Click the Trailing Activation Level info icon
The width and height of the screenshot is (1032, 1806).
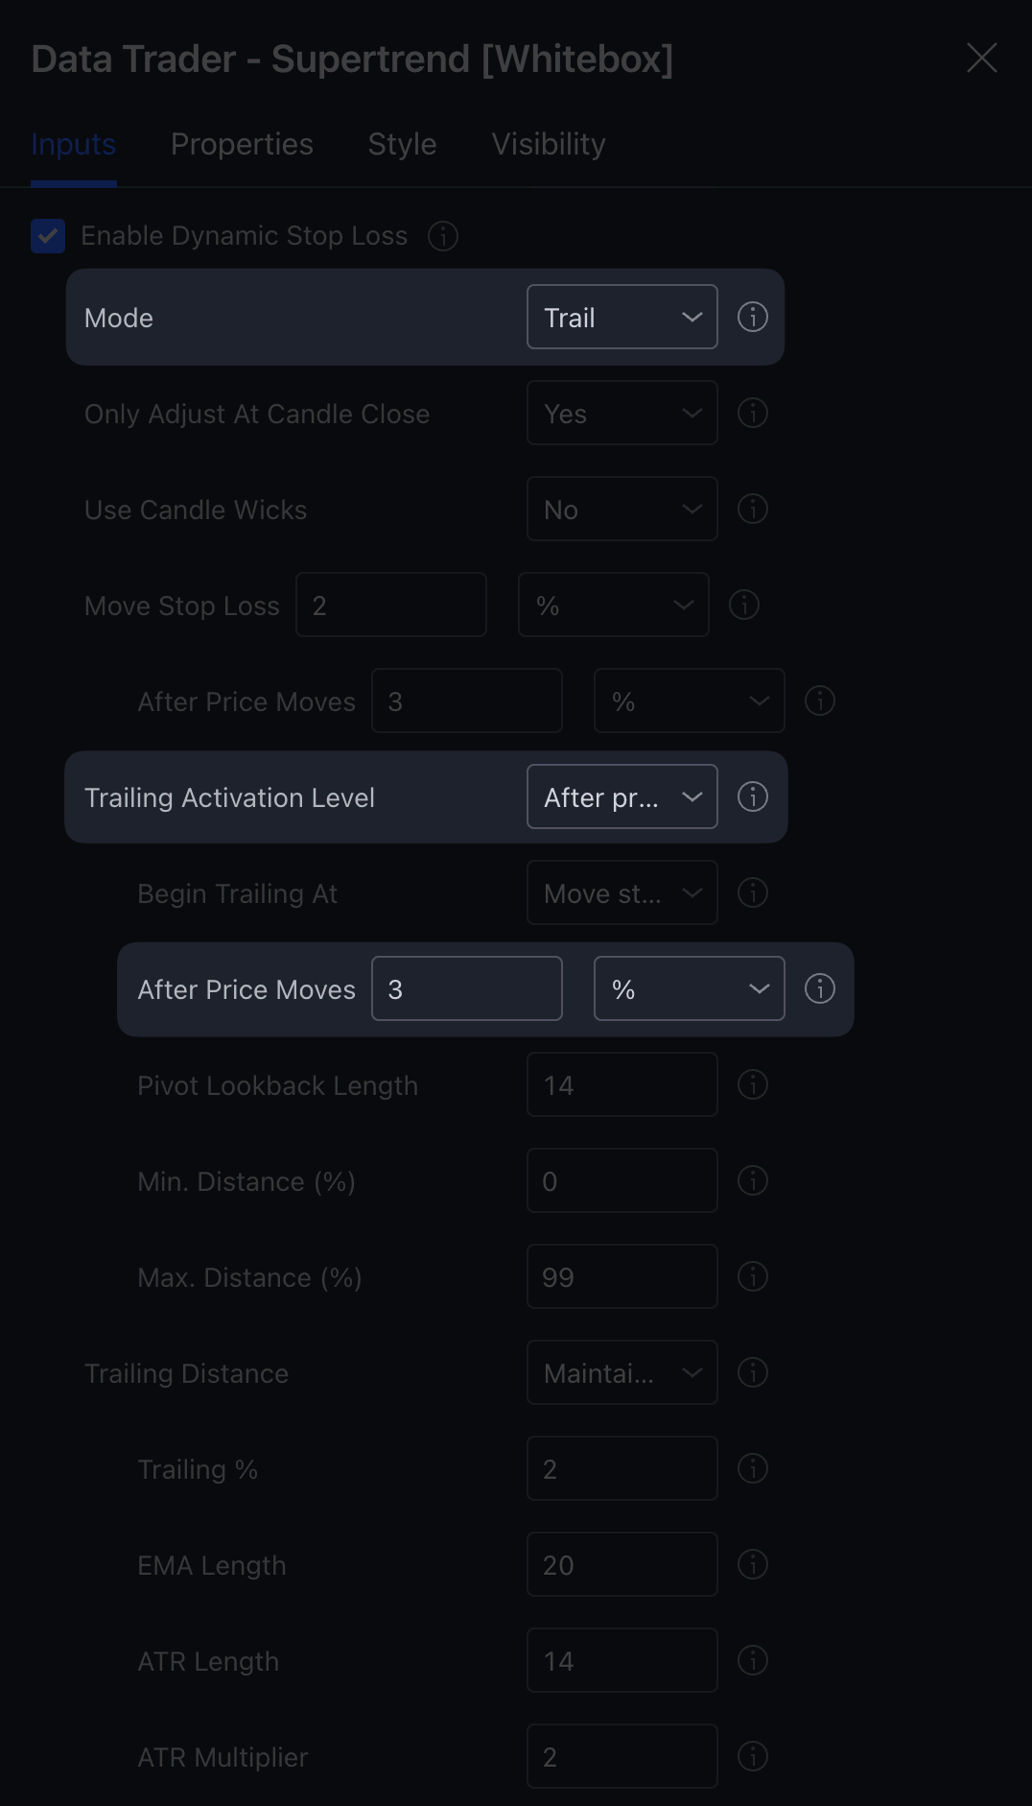(753, 796)
